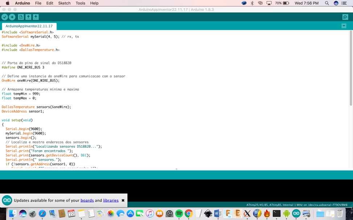
Task: Click the Wed 7:56 PM clock
Action: tap(307, 3)
